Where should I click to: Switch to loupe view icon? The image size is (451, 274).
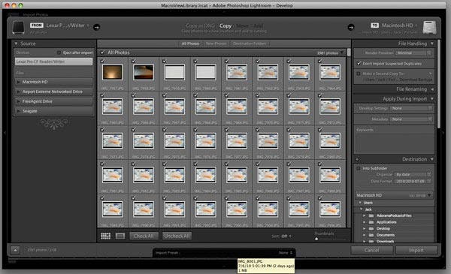point(120,236)
